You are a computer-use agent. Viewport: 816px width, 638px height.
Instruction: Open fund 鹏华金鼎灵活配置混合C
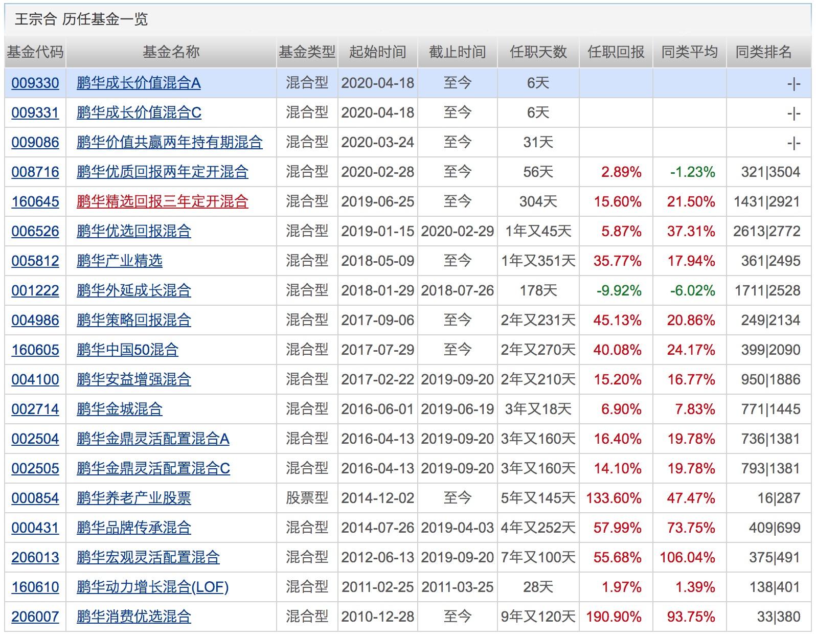click(153, 468)
